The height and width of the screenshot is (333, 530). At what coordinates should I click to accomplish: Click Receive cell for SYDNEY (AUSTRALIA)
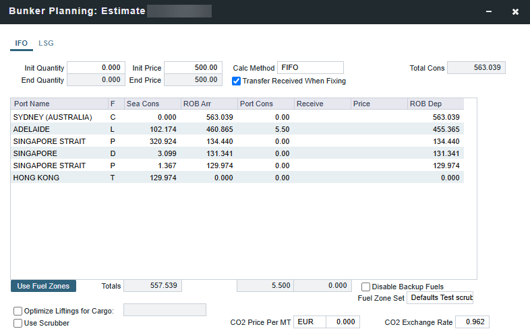pyautogui.click(x=322, y=117)
